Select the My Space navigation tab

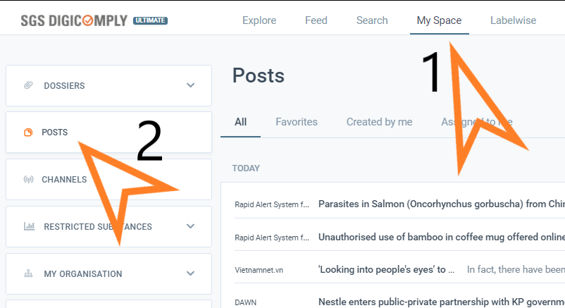click(x=439, y=20)
